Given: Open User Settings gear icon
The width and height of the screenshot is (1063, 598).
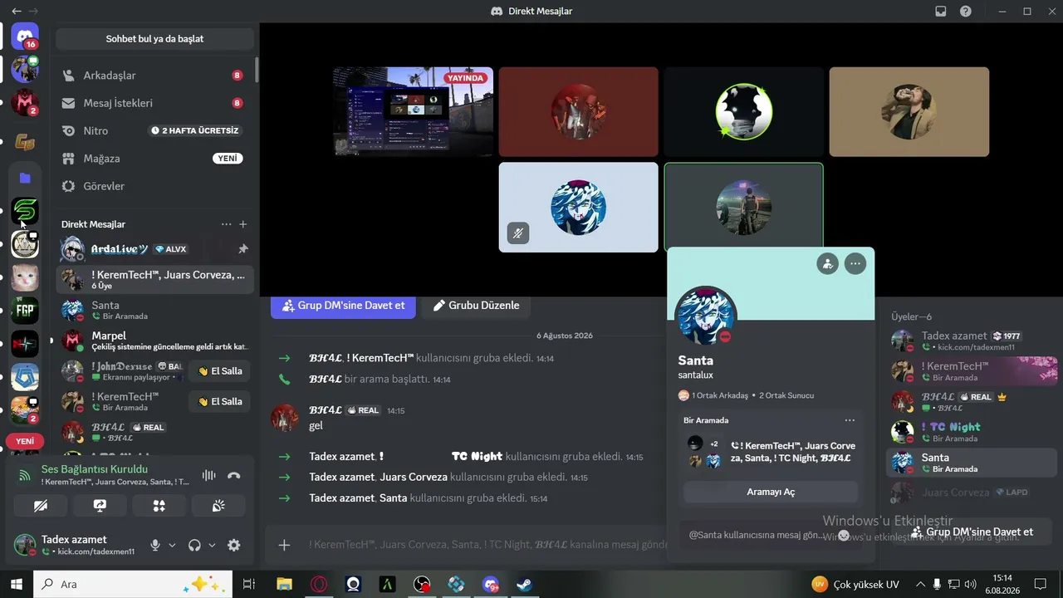Looking at the screenshot, I should (234, 545).
